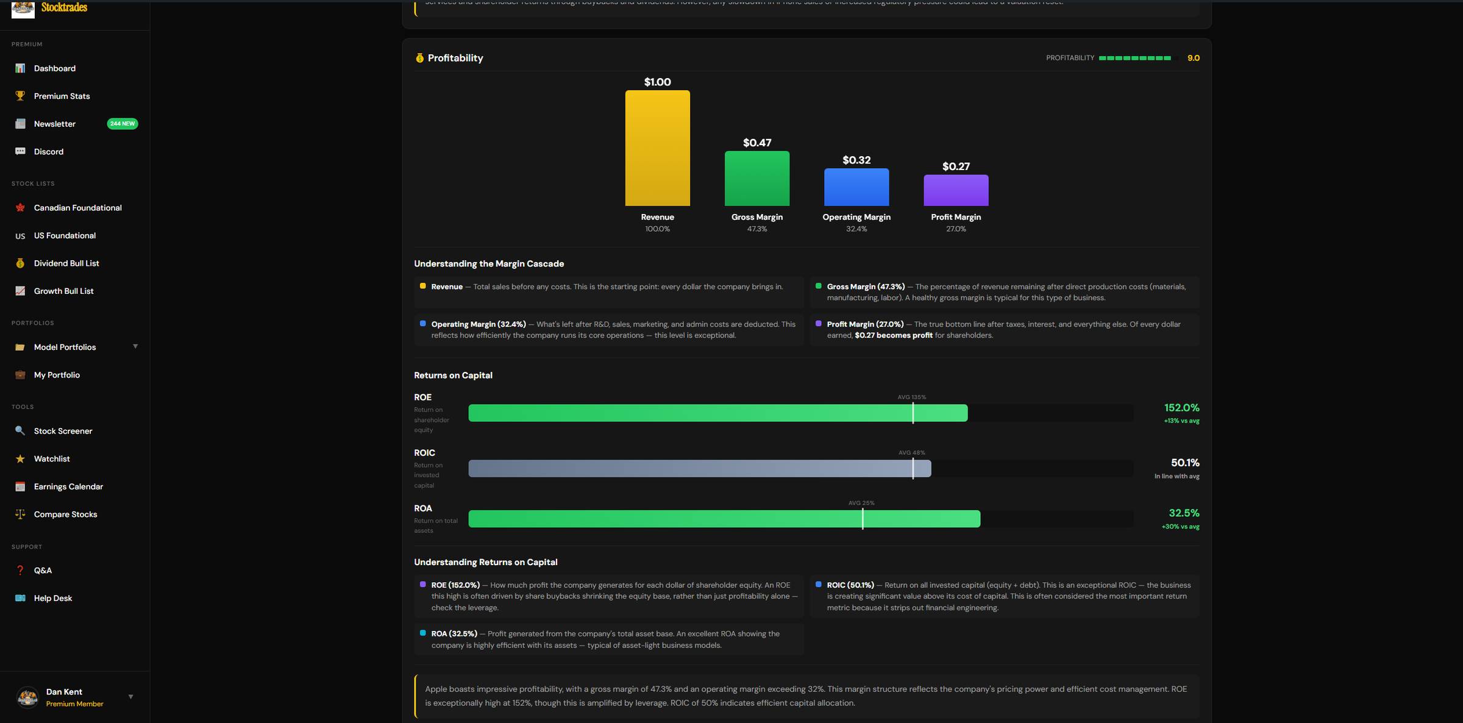Screen dimensions: 1463x723
Task: Open Compare Stocks scales icon
Action: click(20, 514)
